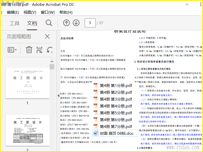Collapse the navigation pane with the left triangle
The width and height of the screenshot is (203, 152).
click(x=58, y=96)
